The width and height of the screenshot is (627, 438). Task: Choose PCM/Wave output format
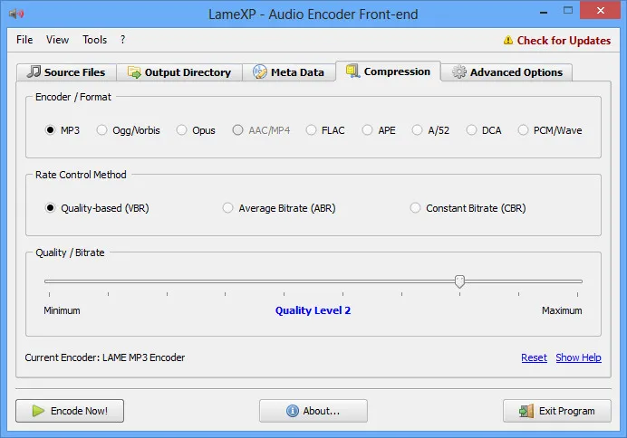(524, 130)
